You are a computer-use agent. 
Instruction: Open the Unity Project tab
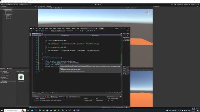[x=3, y=68]
